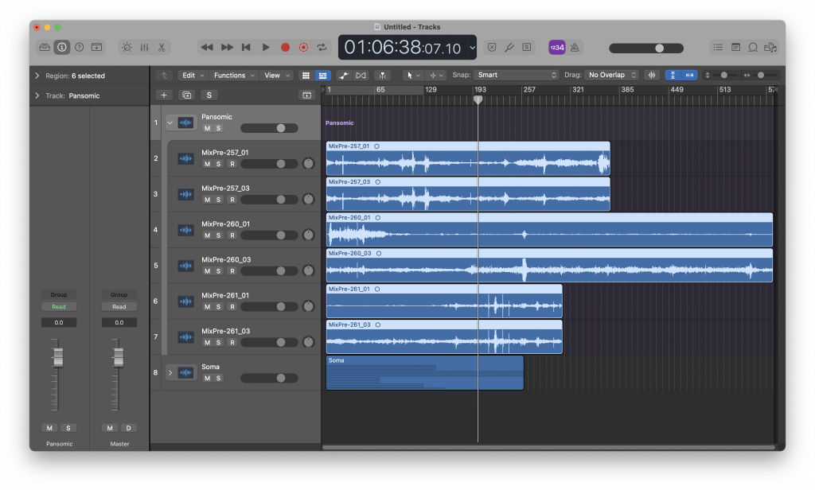
Task: Open the List Editors icon
Action: pos(718,47)
